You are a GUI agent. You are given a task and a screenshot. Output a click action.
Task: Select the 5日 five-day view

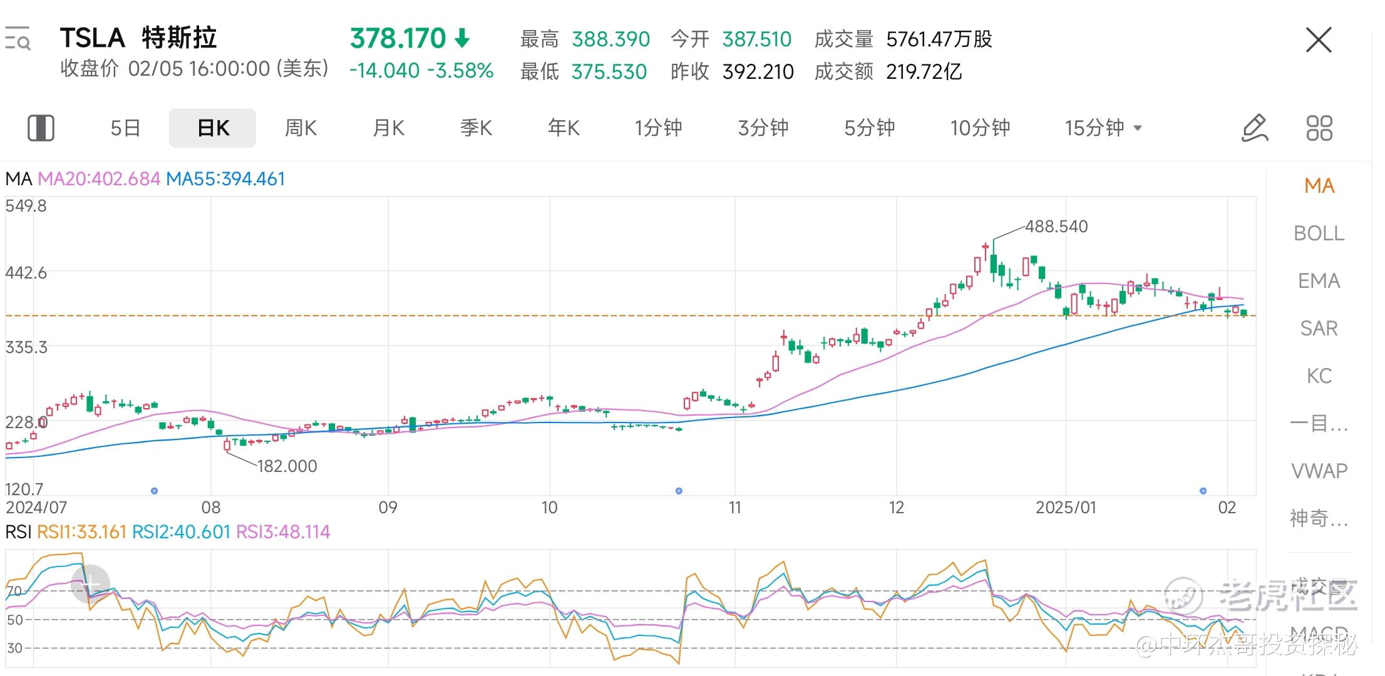(x=125, y=128)
